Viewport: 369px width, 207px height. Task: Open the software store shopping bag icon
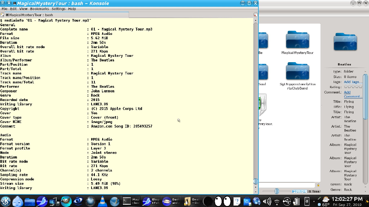(247, 202)
